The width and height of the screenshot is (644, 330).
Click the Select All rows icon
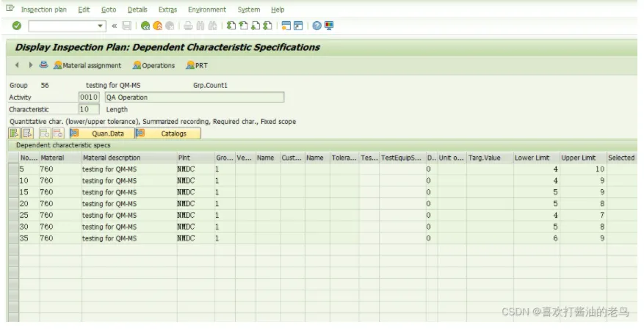pos(15,133)
